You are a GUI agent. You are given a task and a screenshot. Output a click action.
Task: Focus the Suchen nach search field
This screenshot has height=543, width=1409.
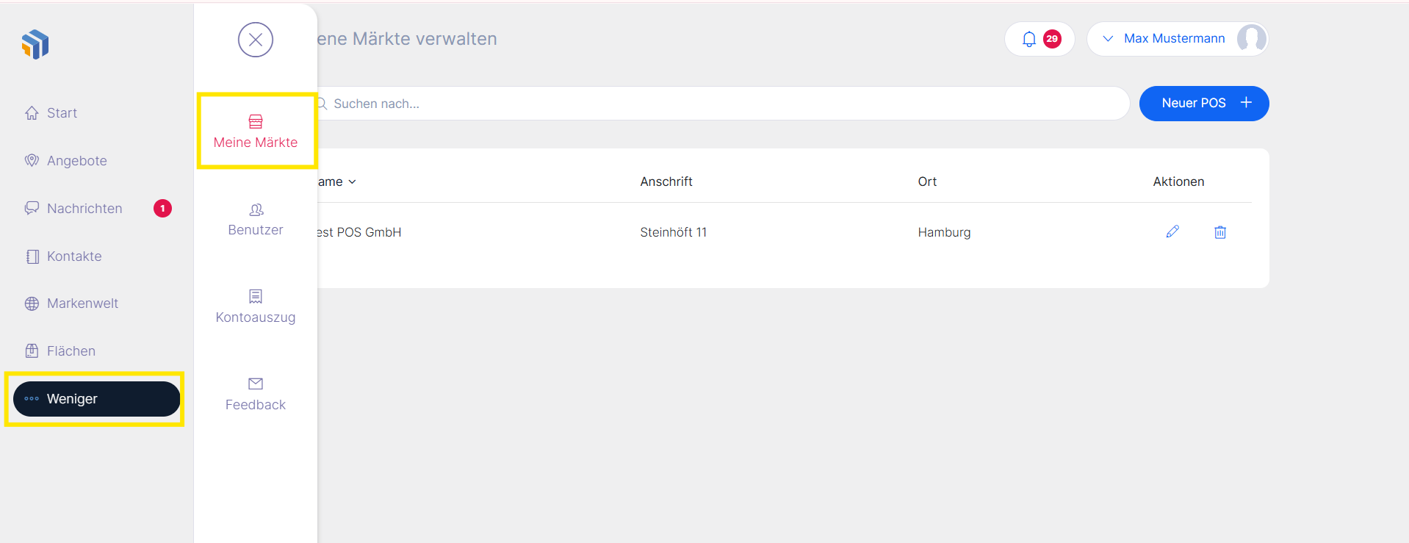720,104
